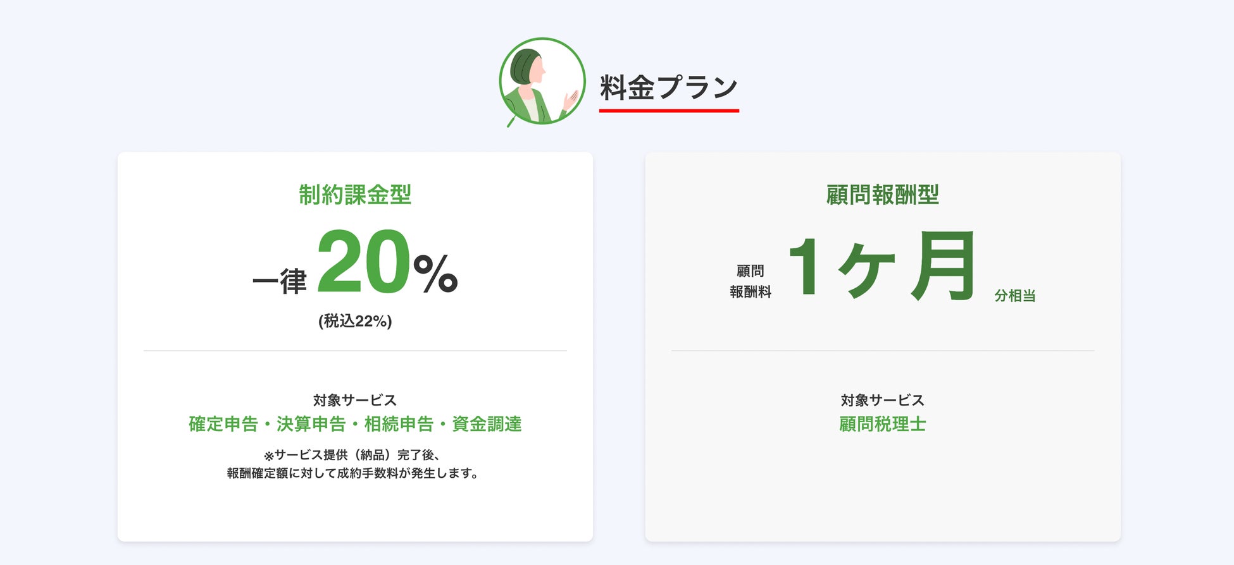
Task: Click the (税込22%) tax note
Action: tap(355, 321)
